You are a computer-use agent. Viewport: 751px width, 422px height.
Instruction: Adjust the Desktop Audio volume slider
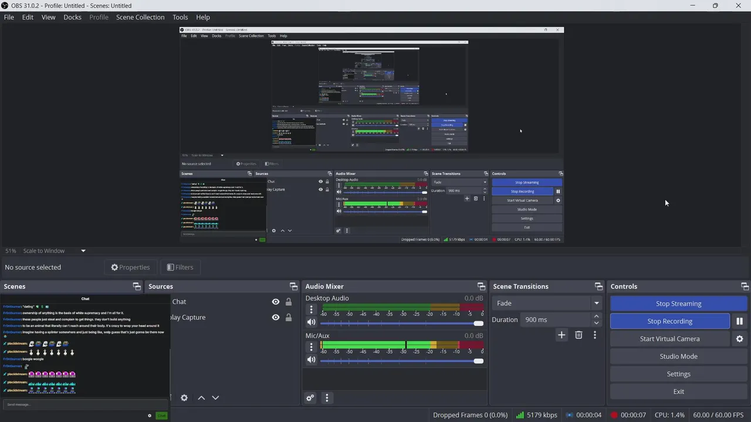[402, 323]
